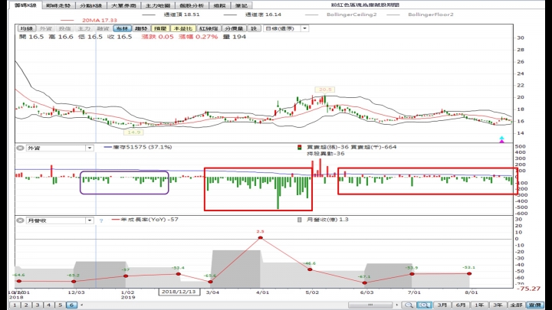Select layout page button 2
552x310 pixels.
pyautogui.click(x=26, y=305)
